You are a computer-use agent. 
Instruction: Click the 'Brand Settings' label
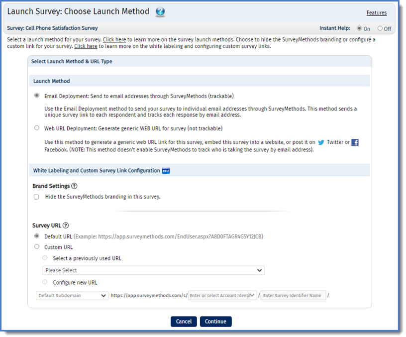click(51, 186)
